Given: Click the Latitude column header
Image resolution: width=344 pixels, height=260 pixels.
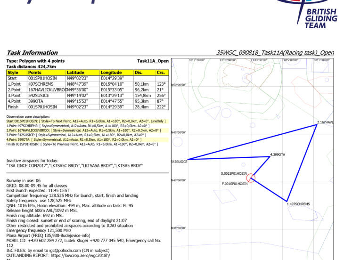Looking at the screenshot, I should 75,73.
